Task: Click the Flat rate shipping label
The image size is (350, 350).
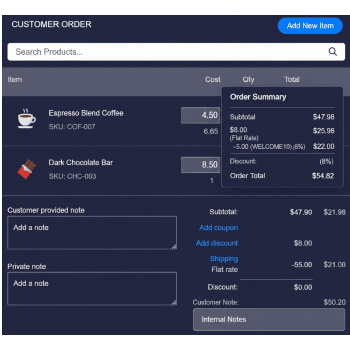Action: [224, 269]
